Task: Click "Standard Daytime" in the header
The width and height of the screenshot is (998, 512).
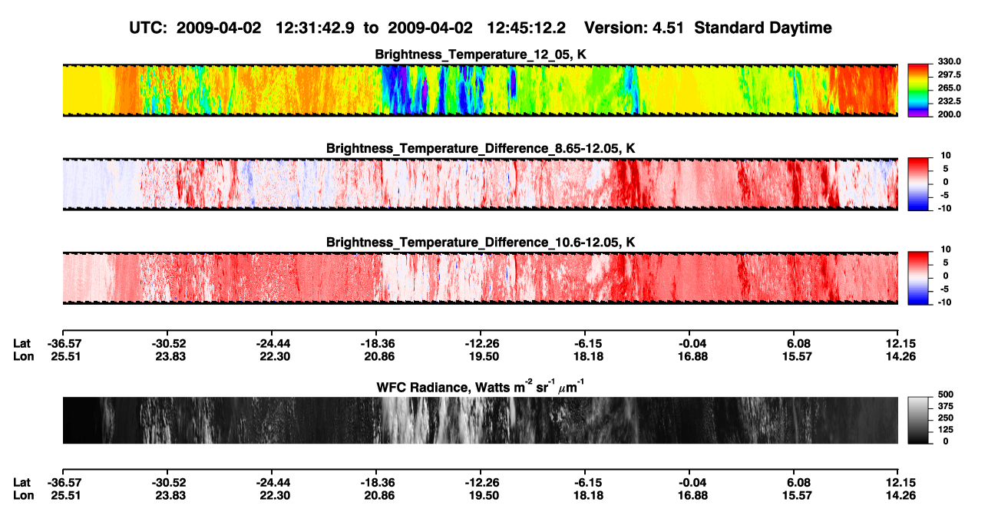Action: point(764,28)
